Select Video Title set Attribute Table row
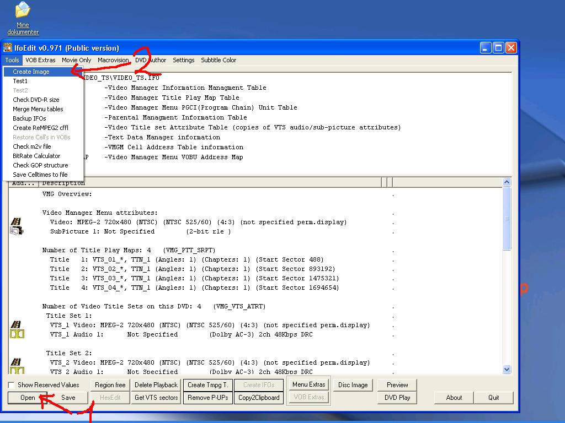This screenshot has height=423, width=565. [x=253, y=127]
